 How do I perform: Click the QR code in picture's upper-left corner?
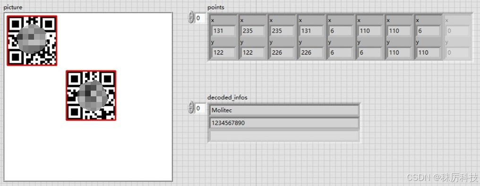click(32, 41)
